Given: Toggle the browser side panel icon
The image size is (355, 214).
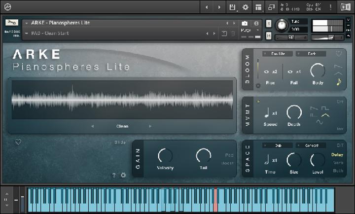Looking at the screenshot, I should 346,7.
